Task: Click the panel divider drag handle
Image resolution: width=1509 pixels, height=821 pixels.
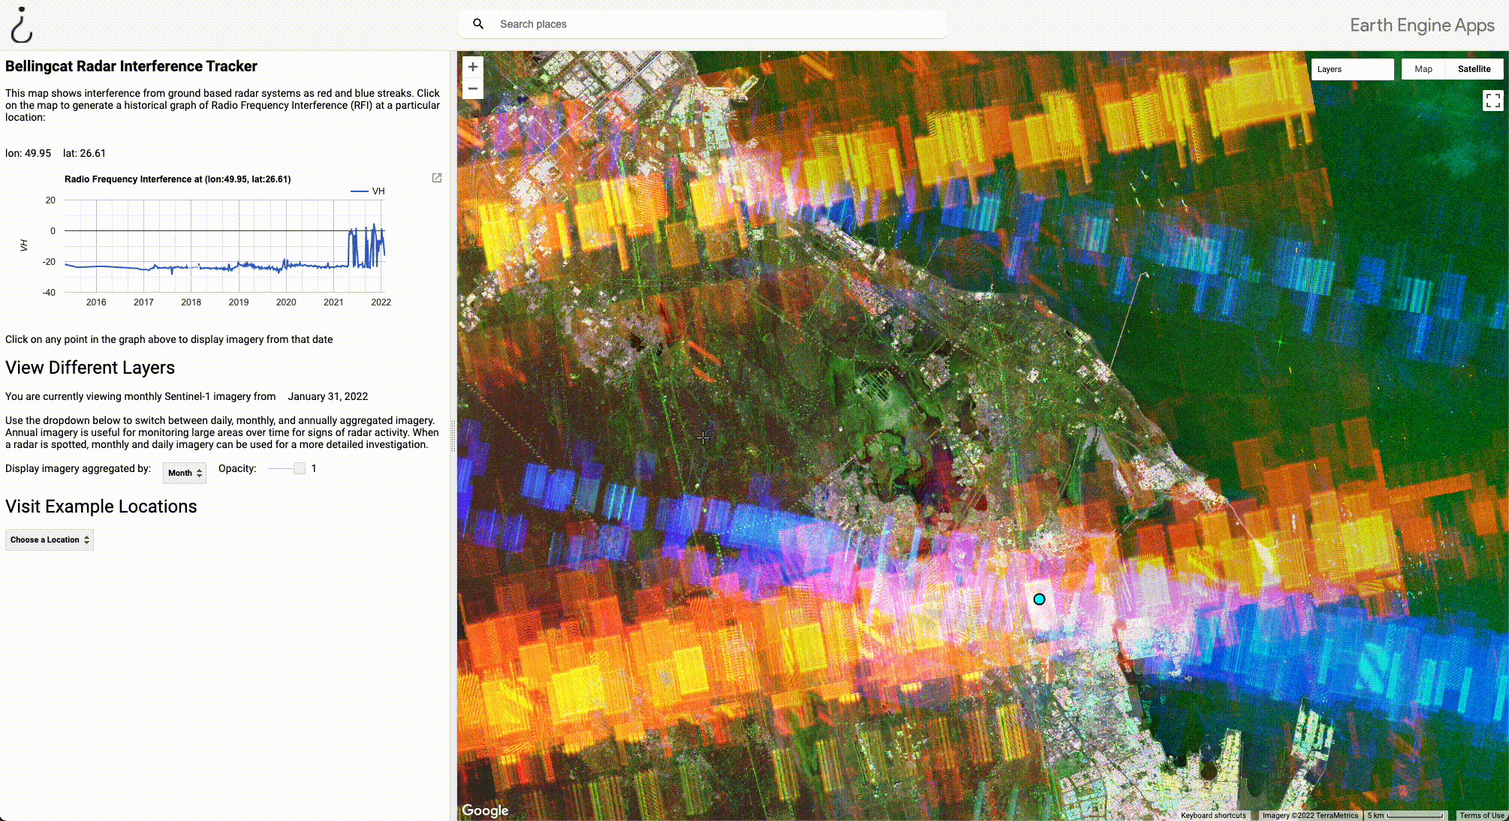Action: click(x=453, y=435)
